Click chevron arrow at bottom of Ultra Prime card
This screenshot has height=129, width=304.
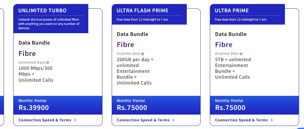pyautogui.click(x=272, y=120)
